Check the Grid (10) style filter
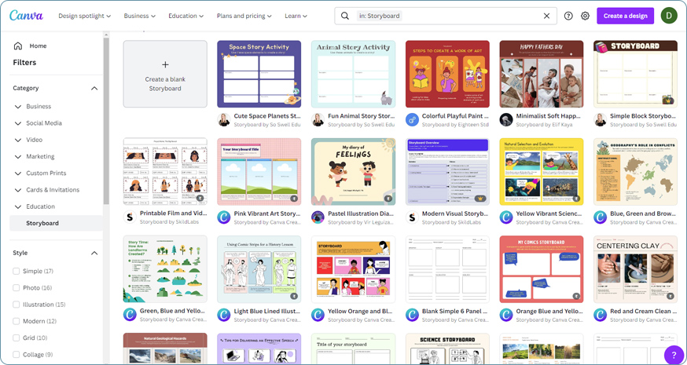This screenshot has height=365, width=687. point(17,338)
